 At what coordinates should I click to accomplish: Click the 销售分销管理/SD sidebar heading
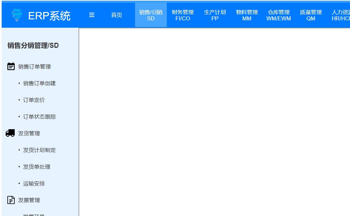pyautogui.click(x=33, y=45)
